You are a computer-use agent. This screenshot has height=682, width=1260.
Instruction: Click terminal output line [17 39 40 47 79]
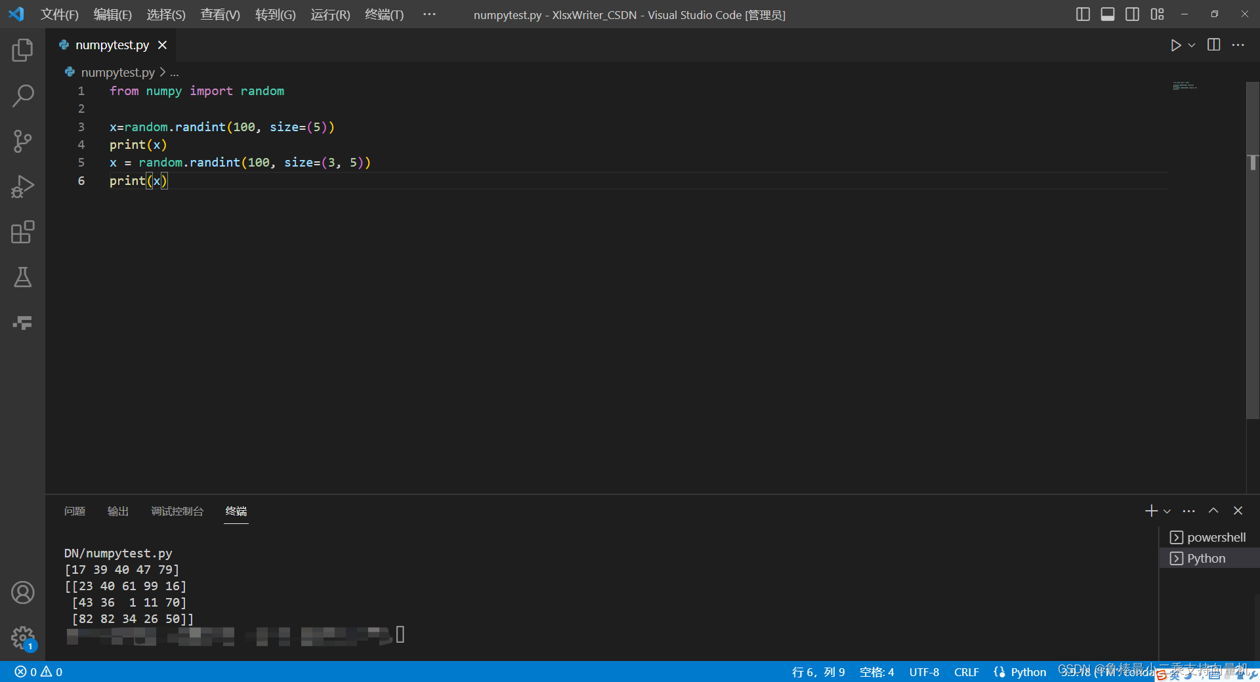click(121, 570)
